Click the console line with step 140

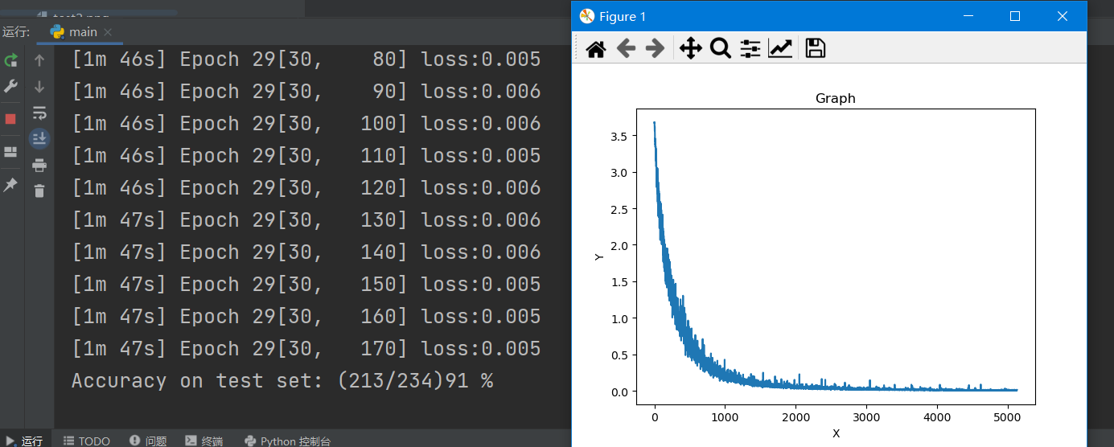click(x=306, y=252)
